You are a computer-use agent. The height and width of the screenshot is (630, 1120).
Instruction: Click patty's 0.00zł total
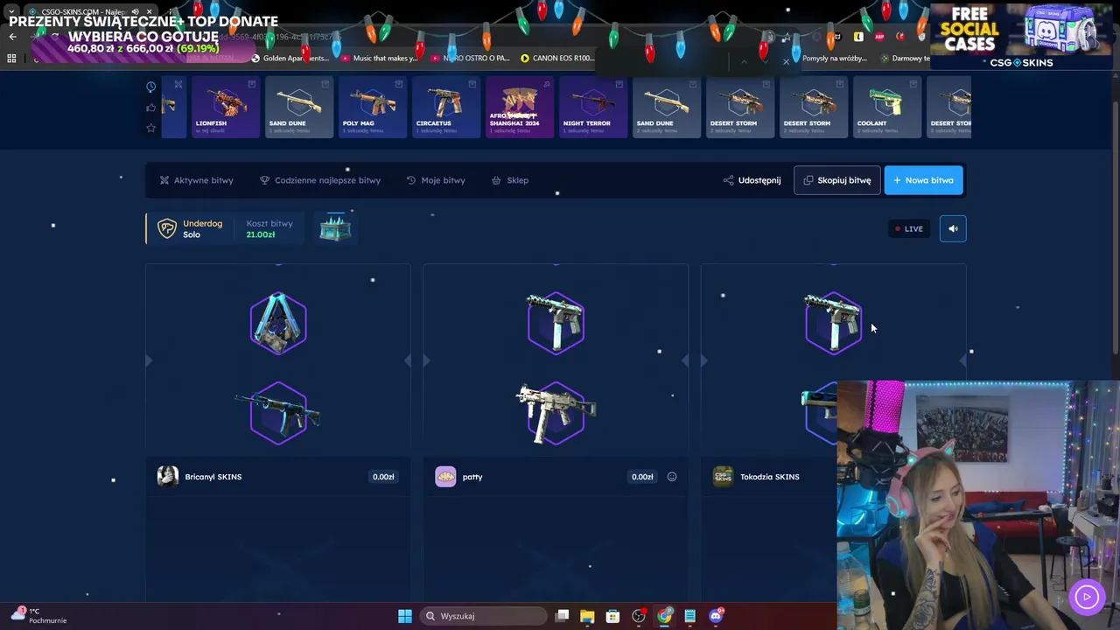[642, 477]
